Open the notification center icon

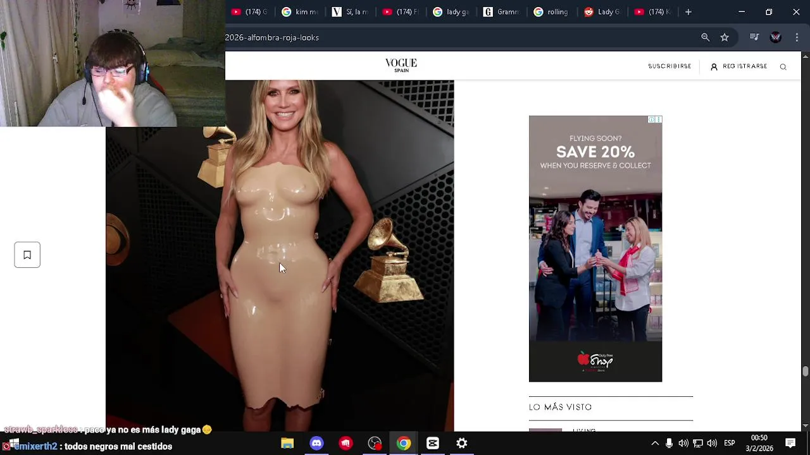tap(790, 444)
